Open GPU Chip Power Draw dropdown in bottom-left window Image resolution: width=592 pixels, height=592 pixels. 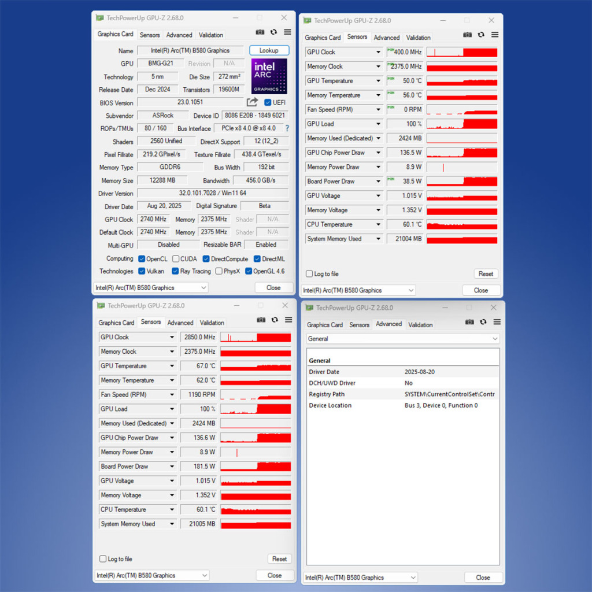click(172, 438)
